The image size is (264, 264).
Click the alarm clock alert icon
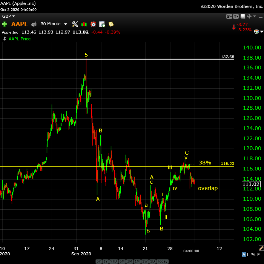[93, 24]
